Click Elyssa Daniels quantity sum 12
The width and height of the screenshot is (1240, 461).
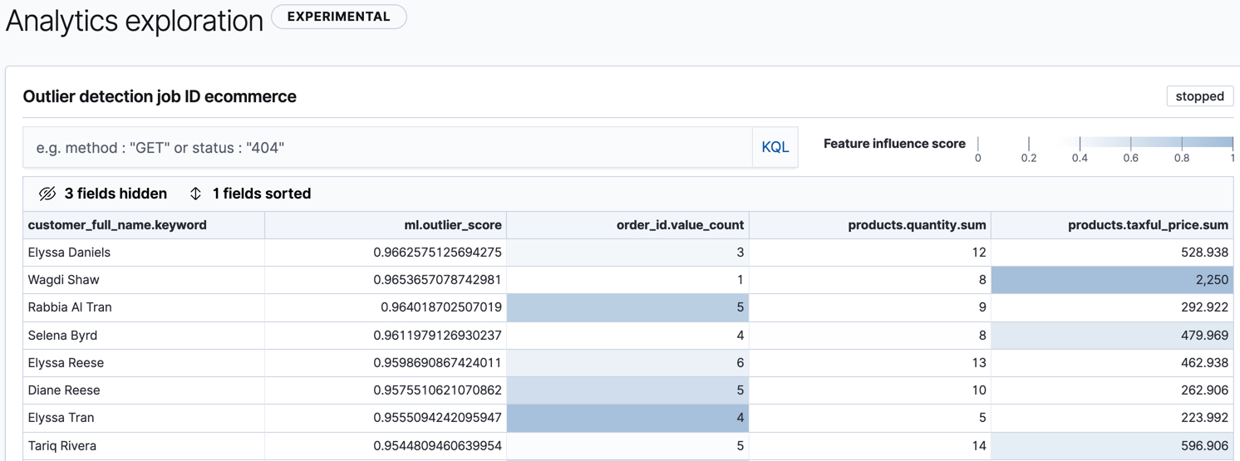pyautogui.click(x=870, y=253)
